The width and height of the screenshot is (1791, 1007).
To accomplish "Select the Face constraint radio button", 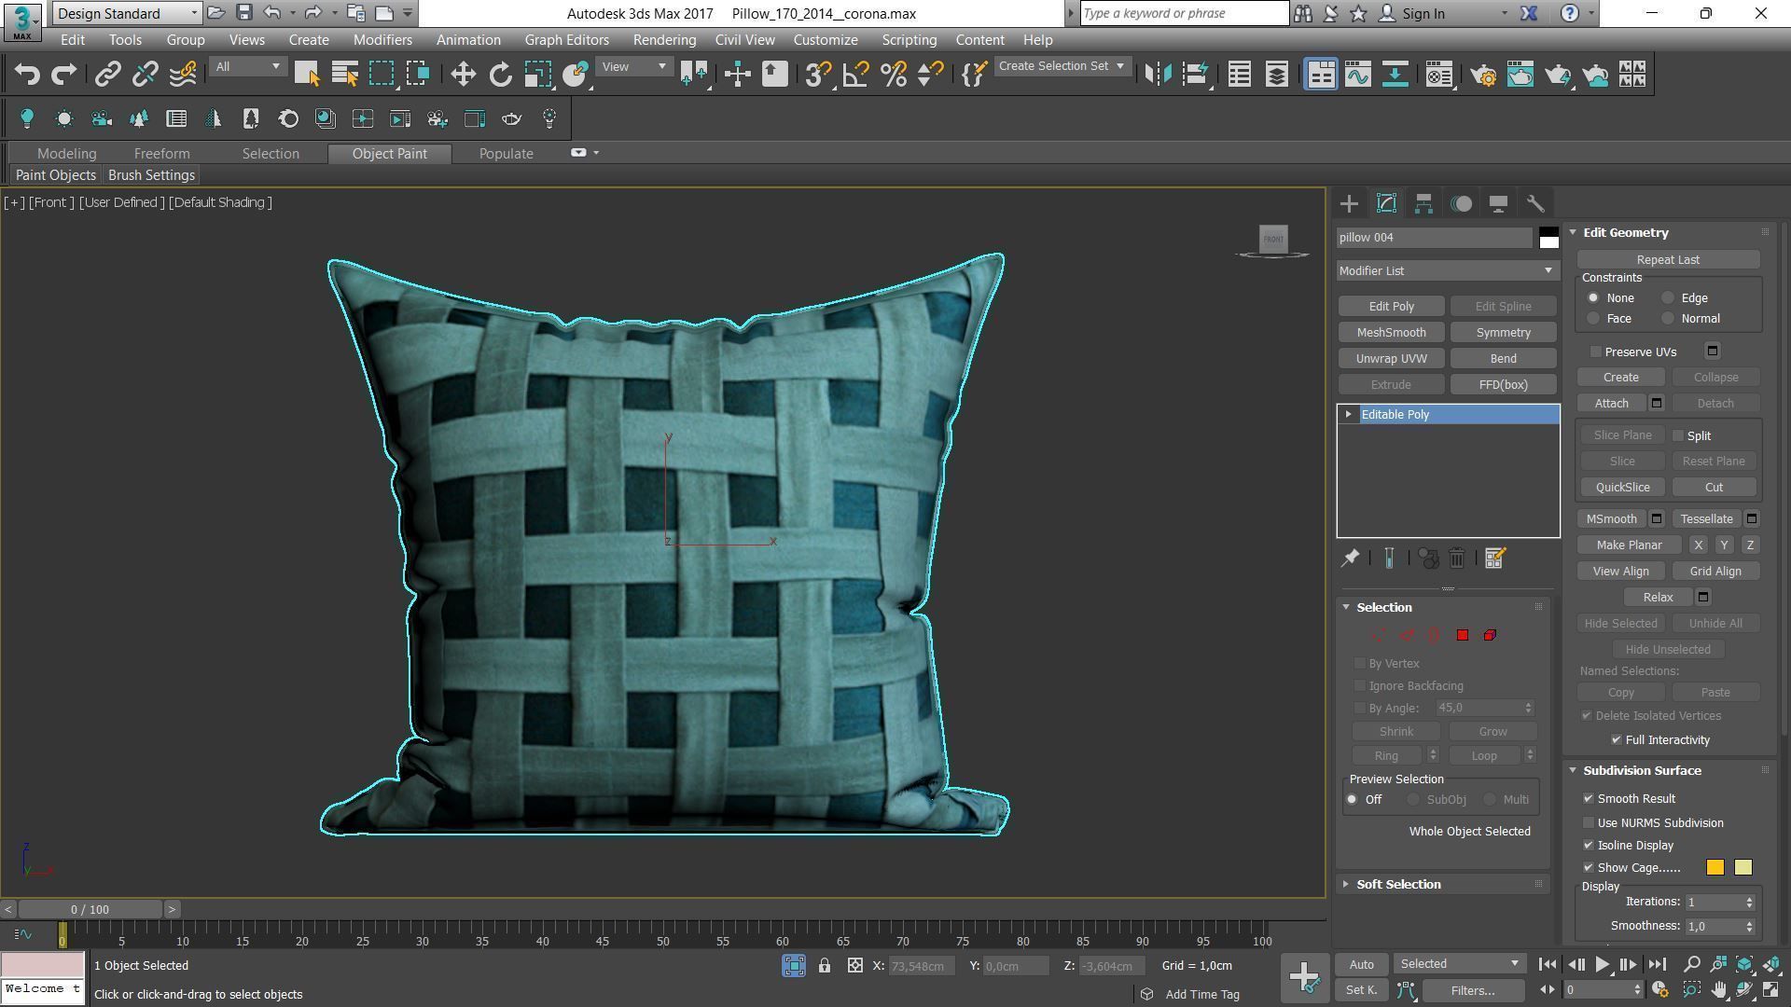I will [1593, 319].
